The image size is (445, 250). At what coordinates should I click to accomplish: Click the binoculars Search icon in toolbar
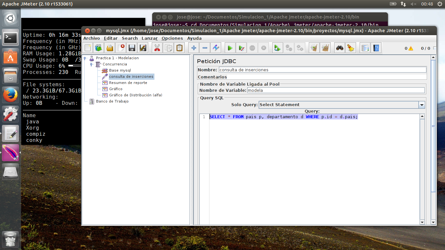(x=340, y=48)
